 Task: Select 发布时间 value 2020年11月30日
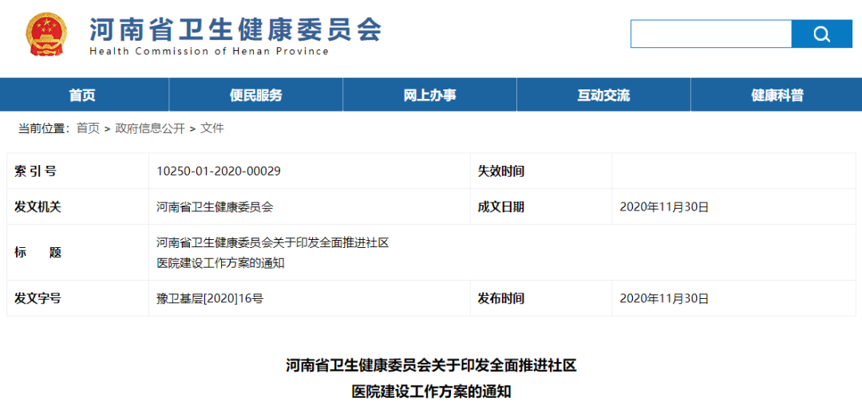664,298
